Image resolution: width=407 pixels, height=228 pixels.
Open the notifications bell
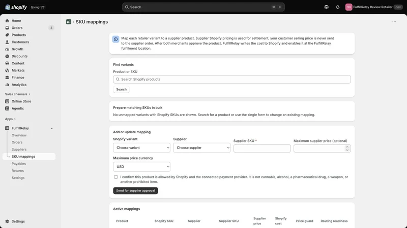[x=337, y=7]
